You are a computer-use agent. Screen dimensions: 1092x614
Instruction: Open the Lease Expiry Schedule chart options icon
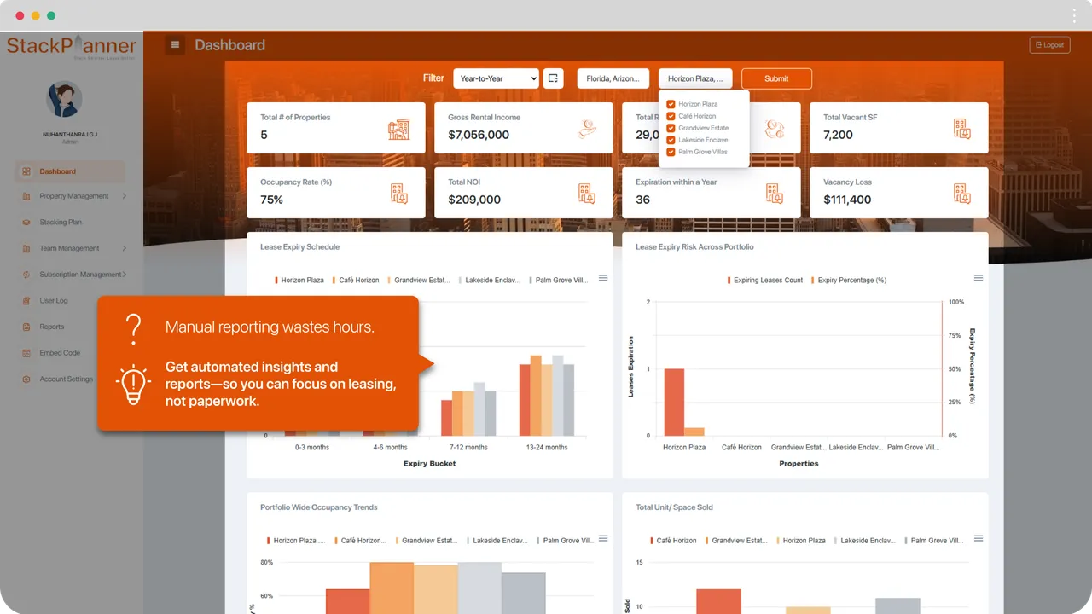coord(603,277)
